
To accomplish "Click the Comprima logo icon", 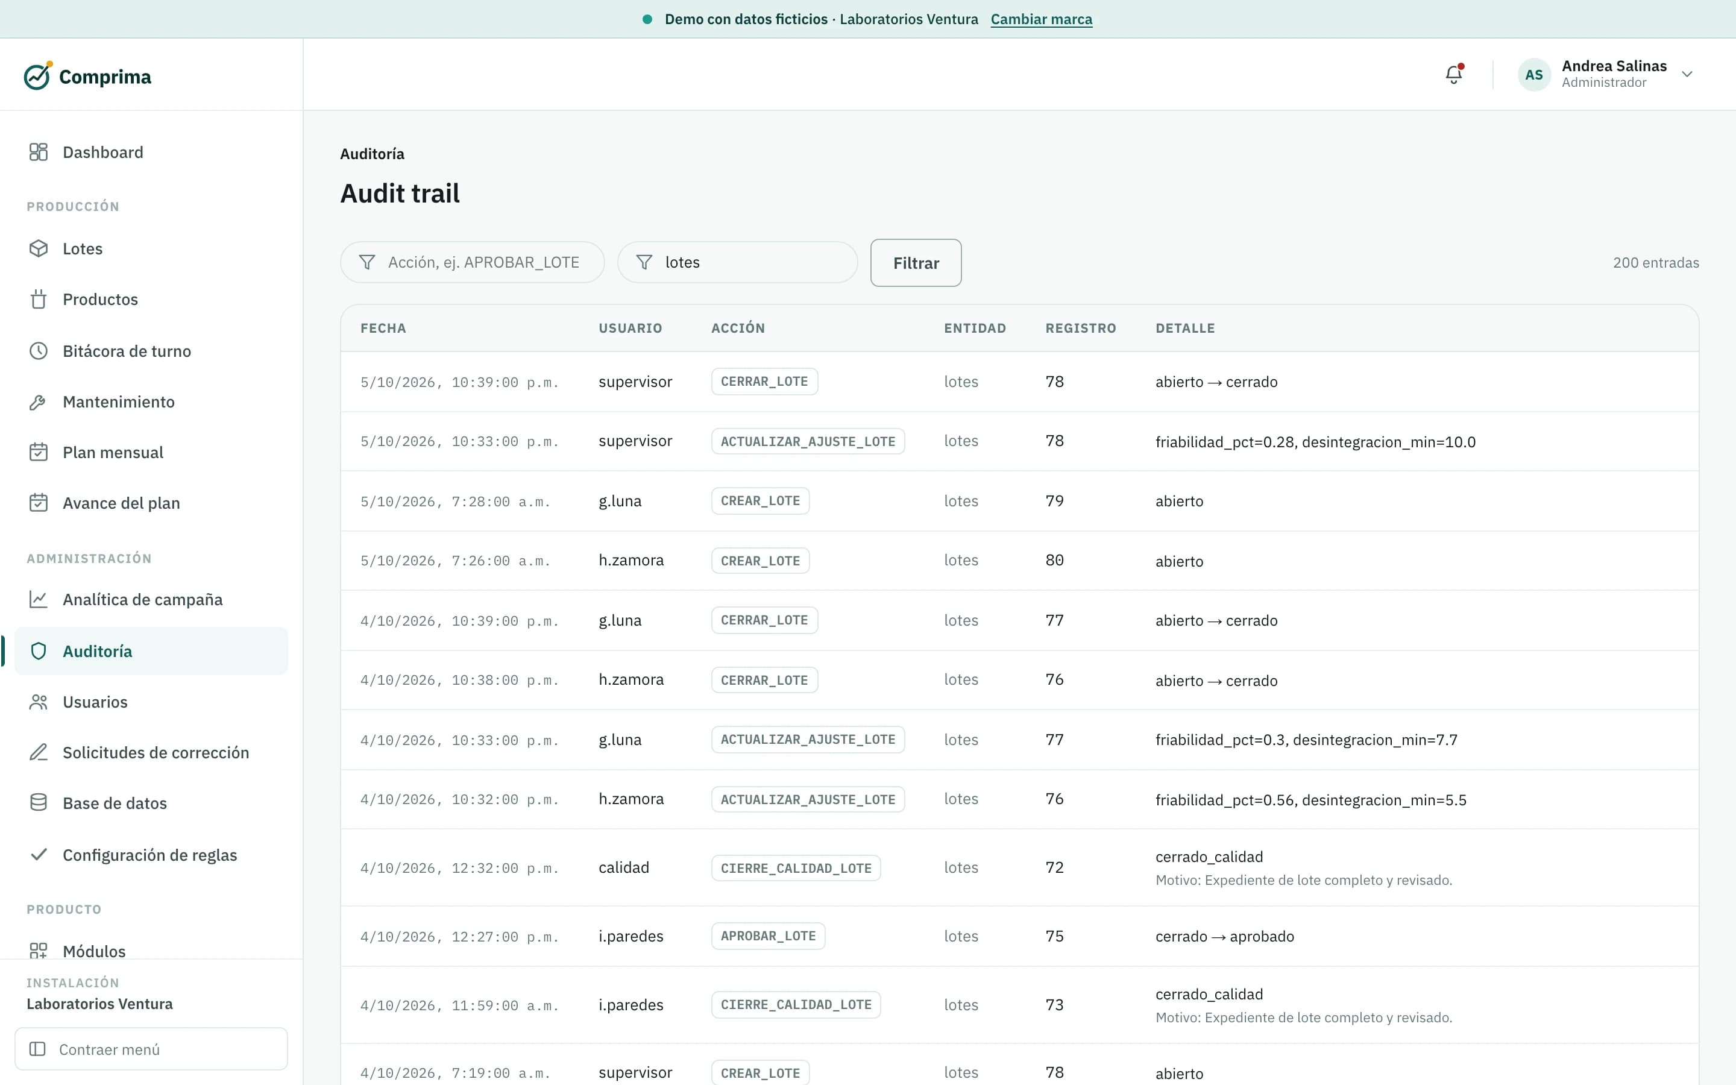I will tap(38, 75).
